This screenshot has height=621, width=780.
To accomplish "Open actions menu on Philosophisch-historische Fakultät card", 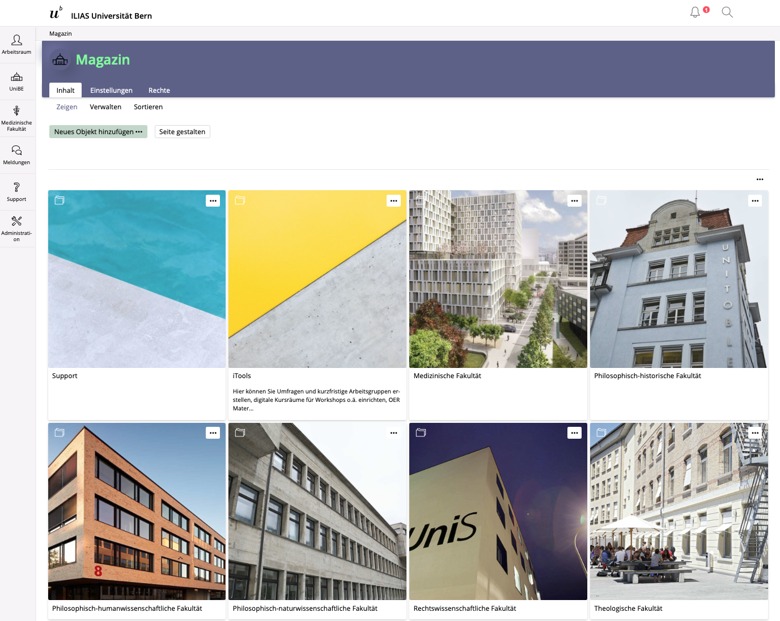I will pos(755,200).
